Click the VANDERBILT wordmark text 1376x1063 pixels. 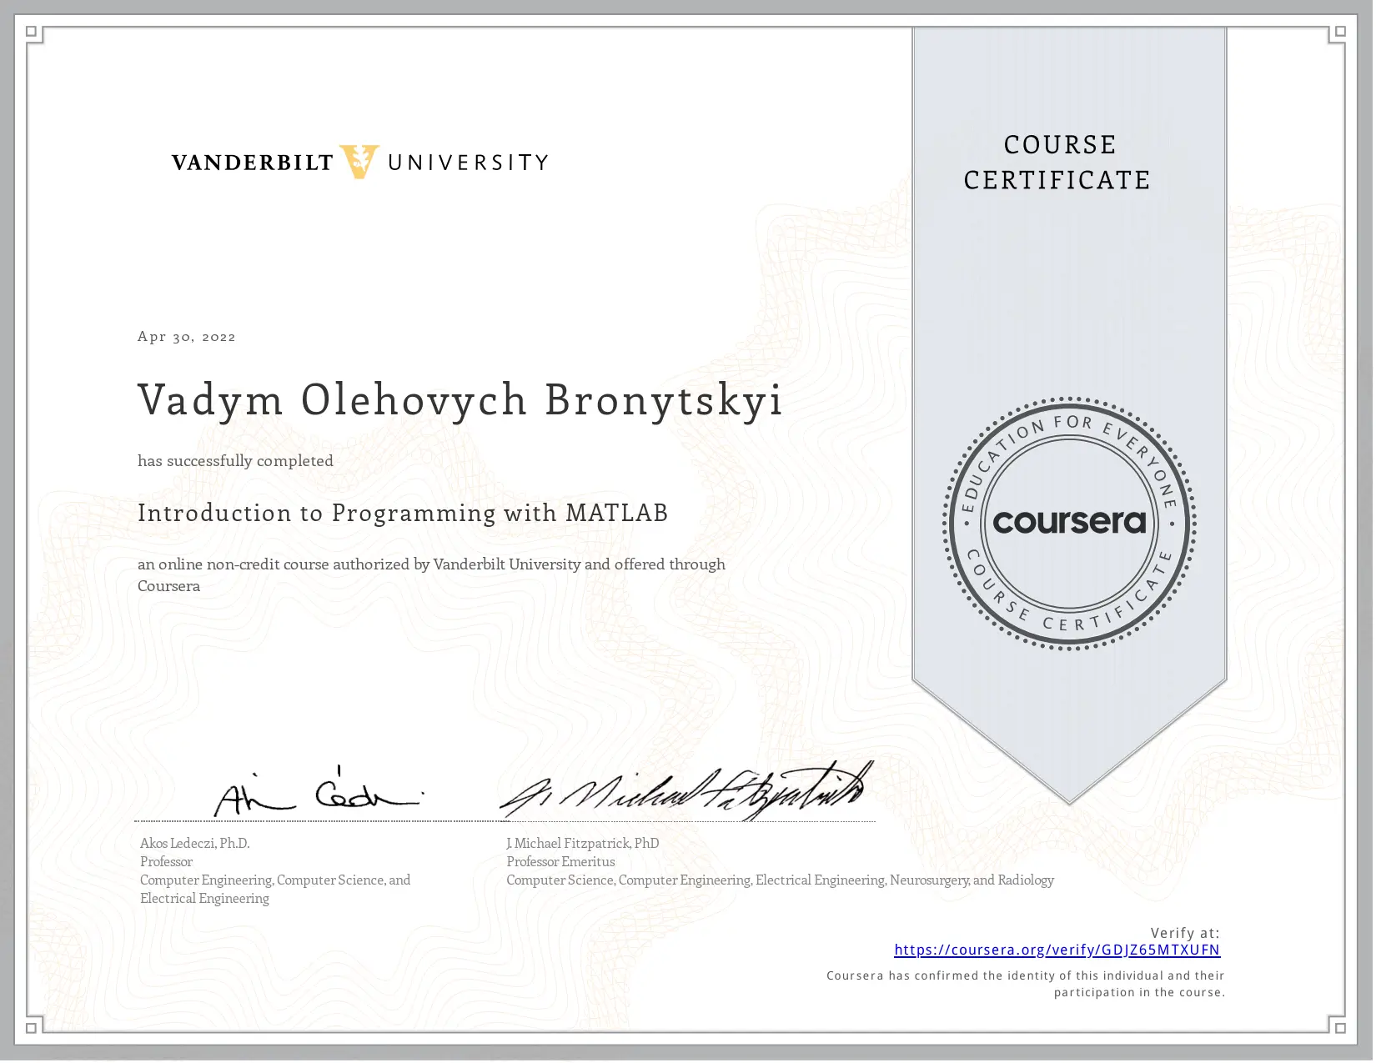(252, 163)
